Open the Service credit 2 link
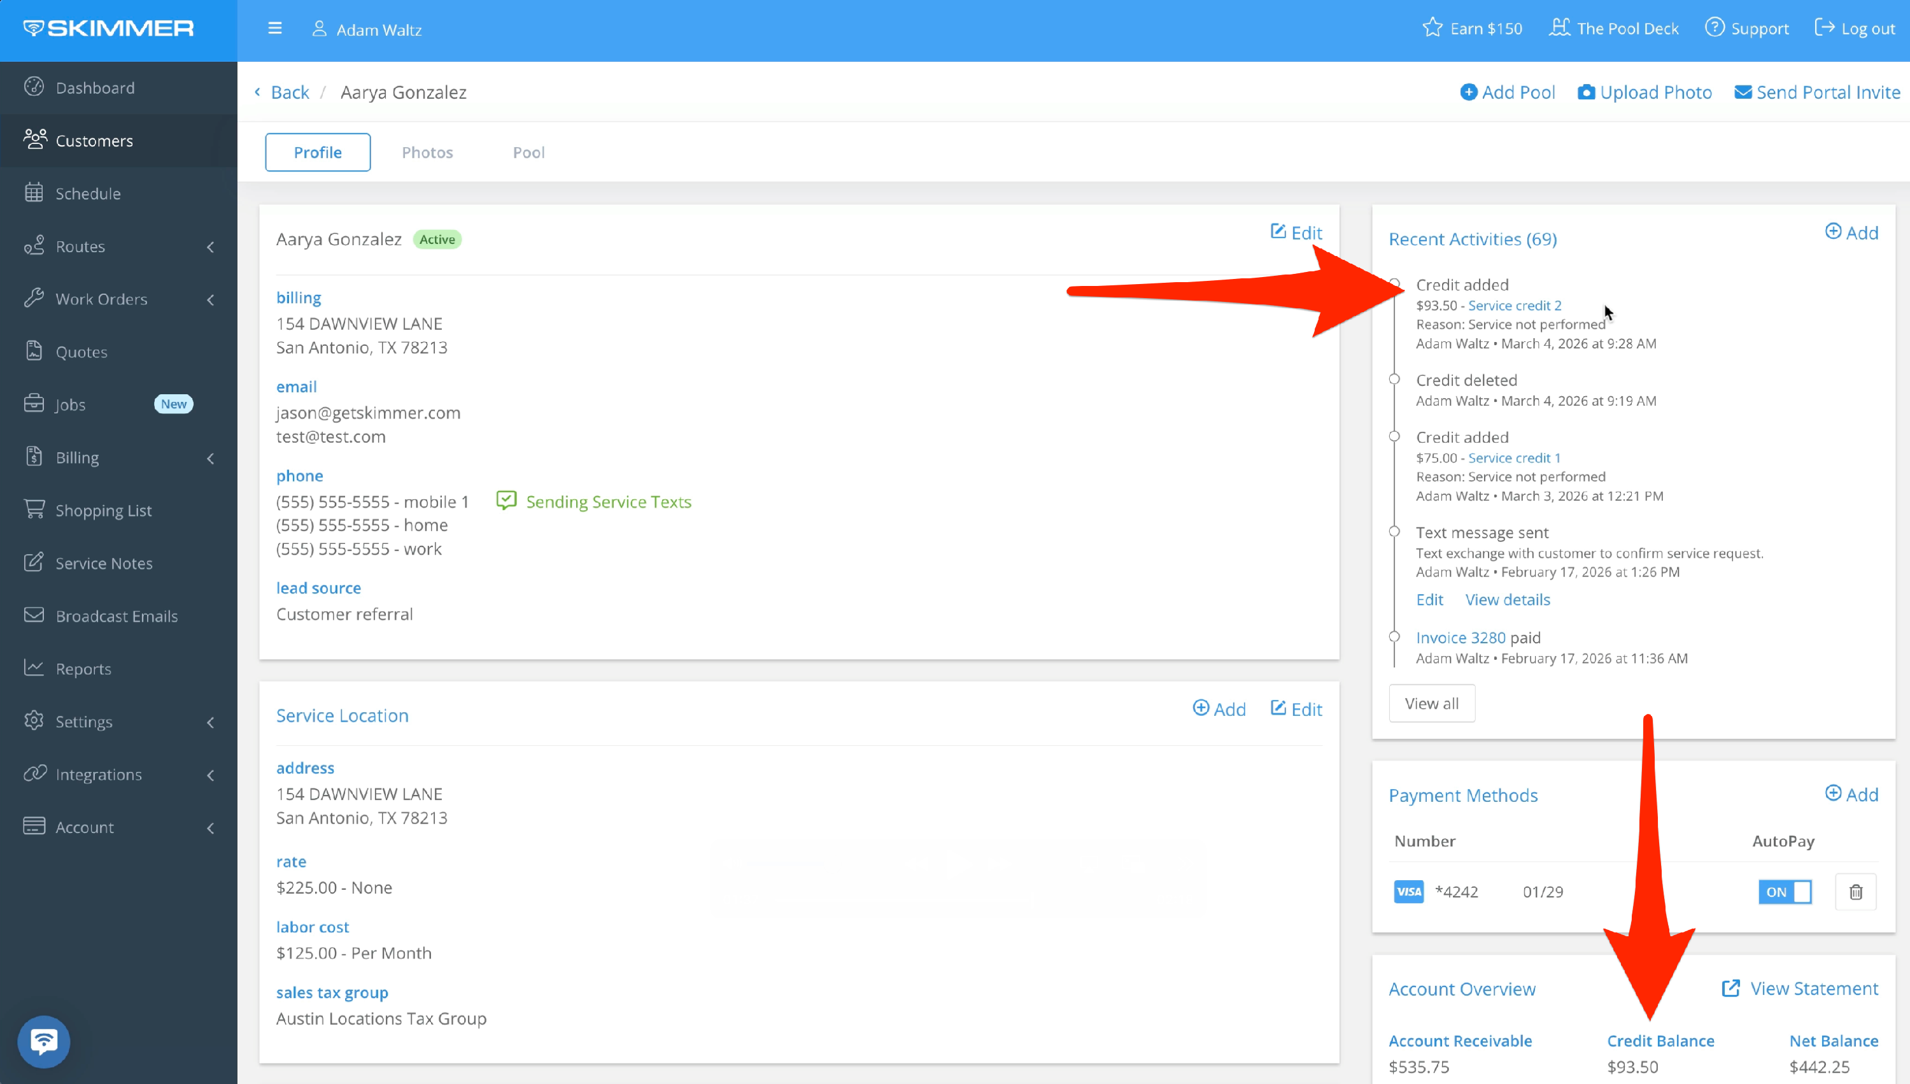This screenshot has height=1084, width=1910. coord(1514,305)
